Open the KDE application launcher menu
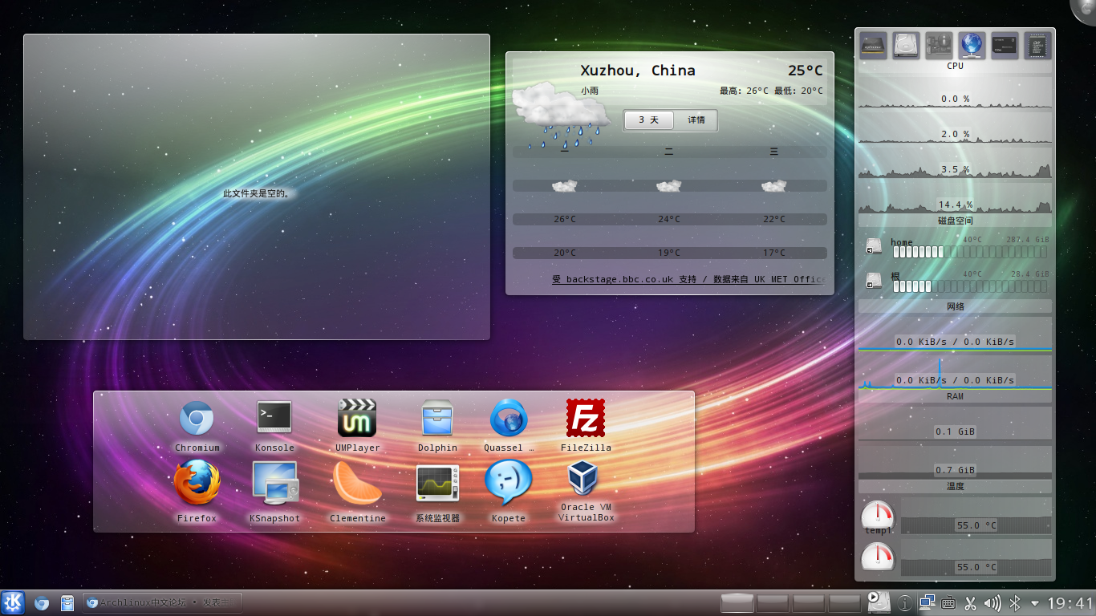Image resolution: width=1096 pixels, height=616 pixels. [13, 603]
